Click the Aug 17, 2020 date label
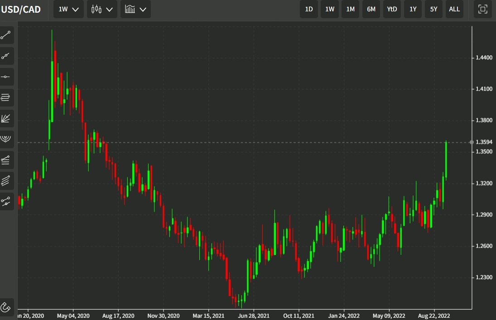This screenshot has height=320, width=496. click(118, 315)
